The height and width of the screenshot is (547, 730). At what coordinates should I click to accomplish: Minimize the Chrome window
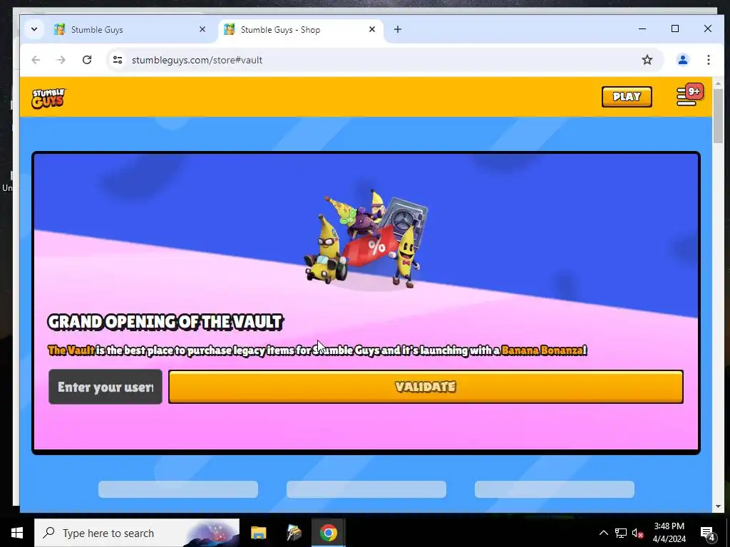point(642,28)
